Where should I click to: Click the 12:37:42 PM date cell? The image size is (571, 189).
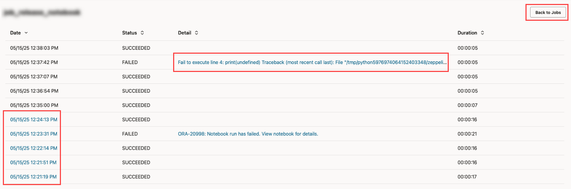(34, 62)
